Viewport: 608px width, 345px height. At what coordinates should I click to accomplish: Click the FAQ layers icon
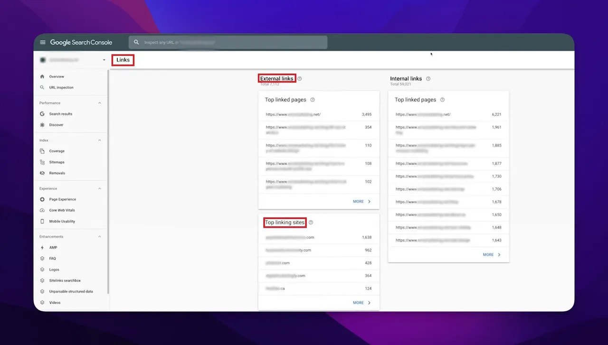(x=42, y=259)
